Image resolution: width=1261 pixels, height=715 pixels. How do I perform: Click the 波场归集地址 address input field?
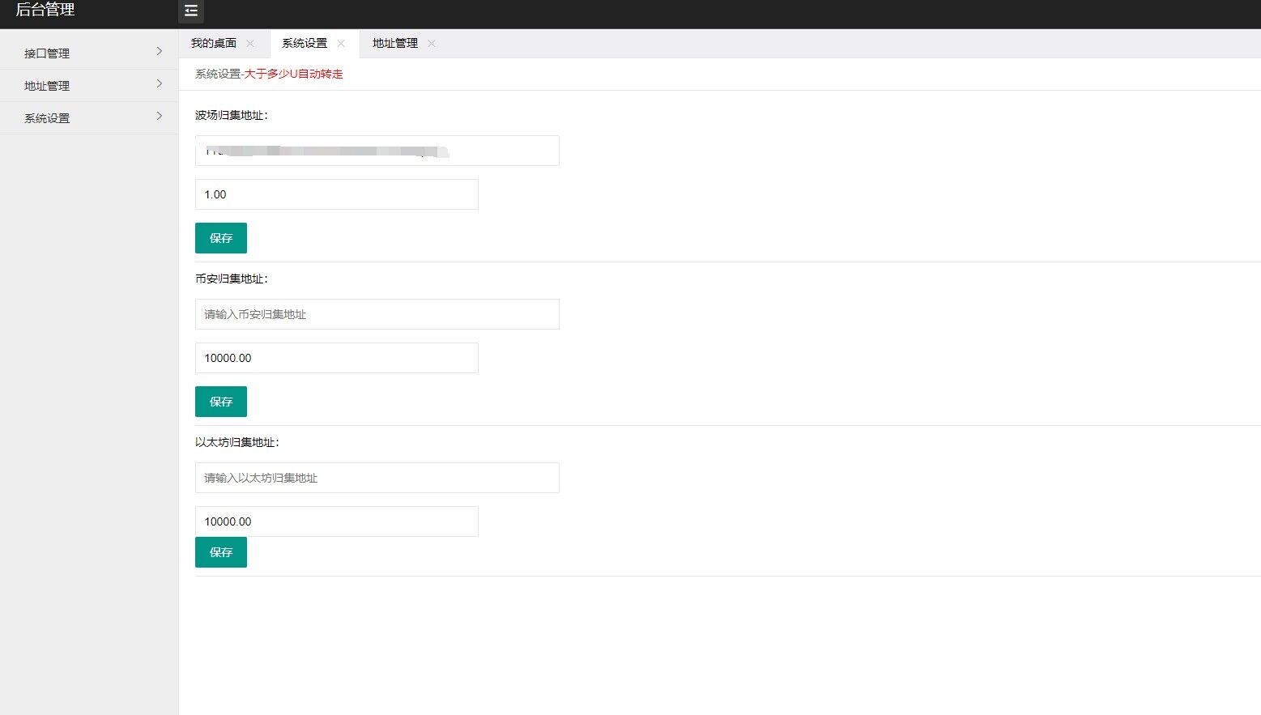click(x=377, y=151)
